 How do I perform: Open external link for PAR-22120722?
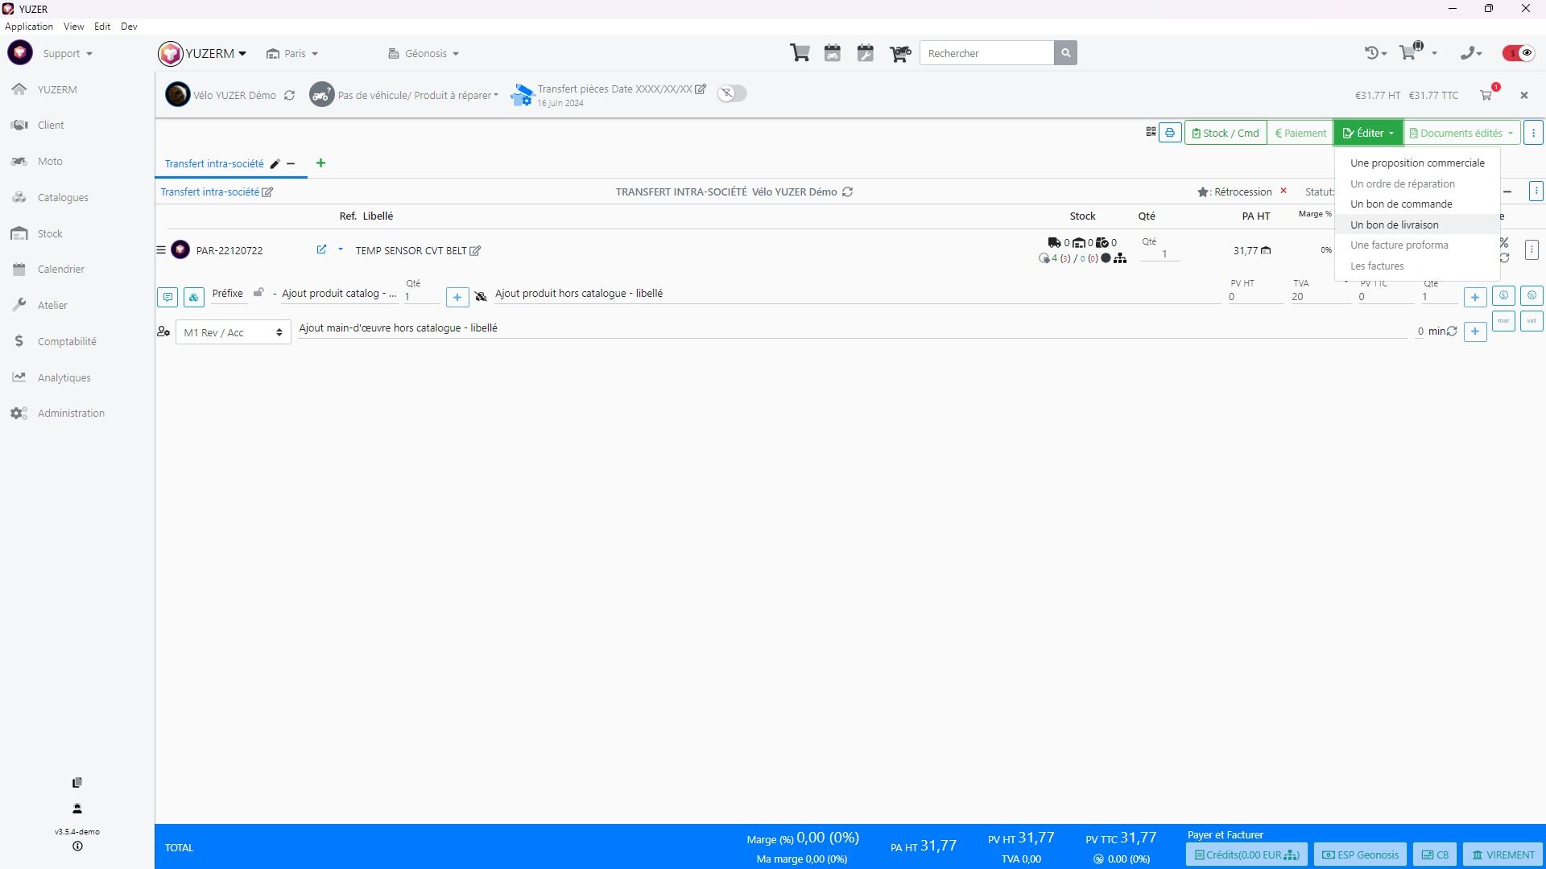click(x=321, y=249)
